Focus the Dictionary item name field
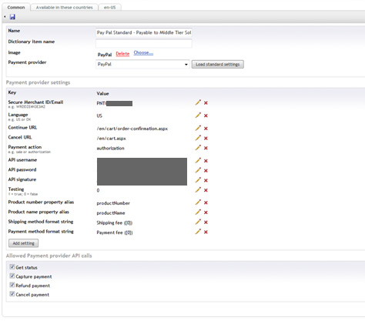 click(x=144, y=43)
